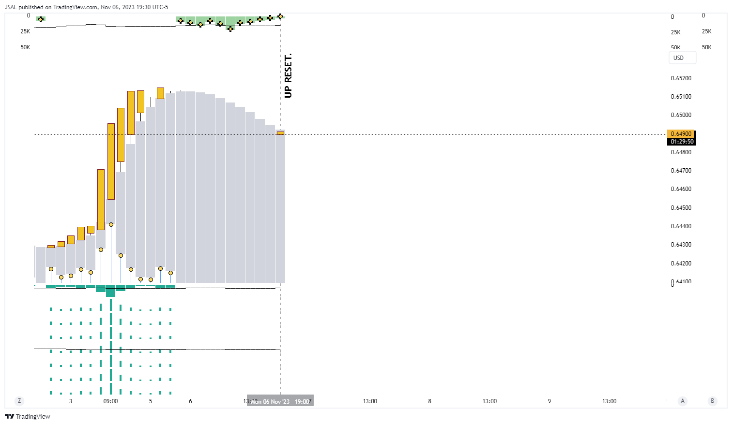Viewport: 732px width, 425px height.
Task: Click the 0.65100 price scale label
Action: pyautogui.click(x=681, y=97)
